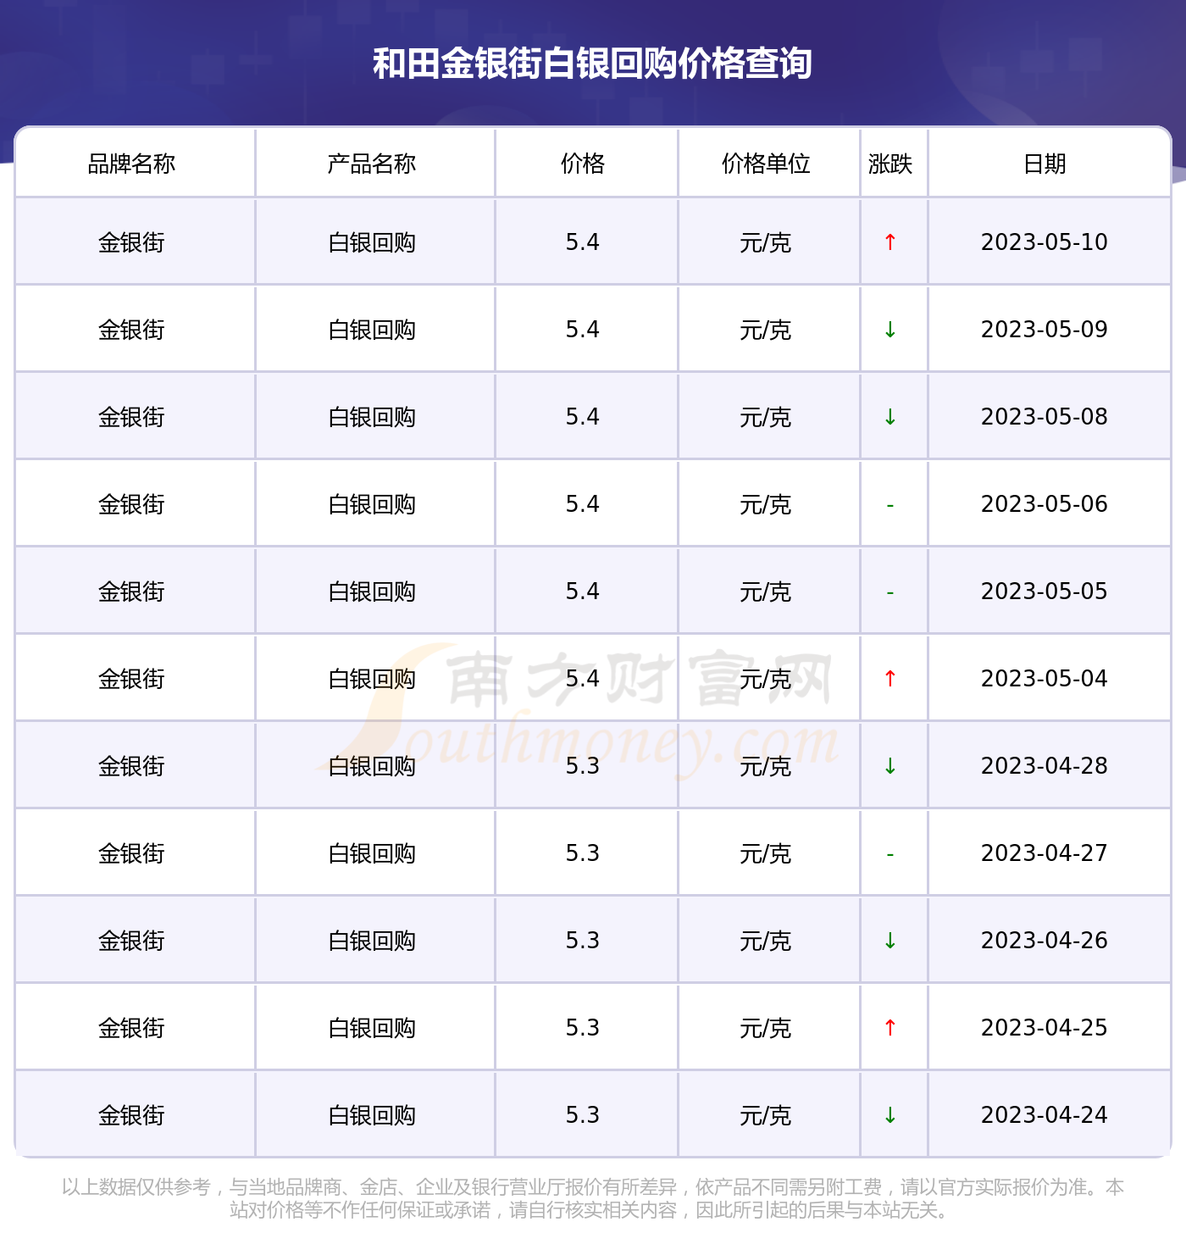Image resolution: width=1186 pixels, height=1233 pixels.
Task: Click price 5.4 in the 2023-05-06 row
Action: coord(583,504)
